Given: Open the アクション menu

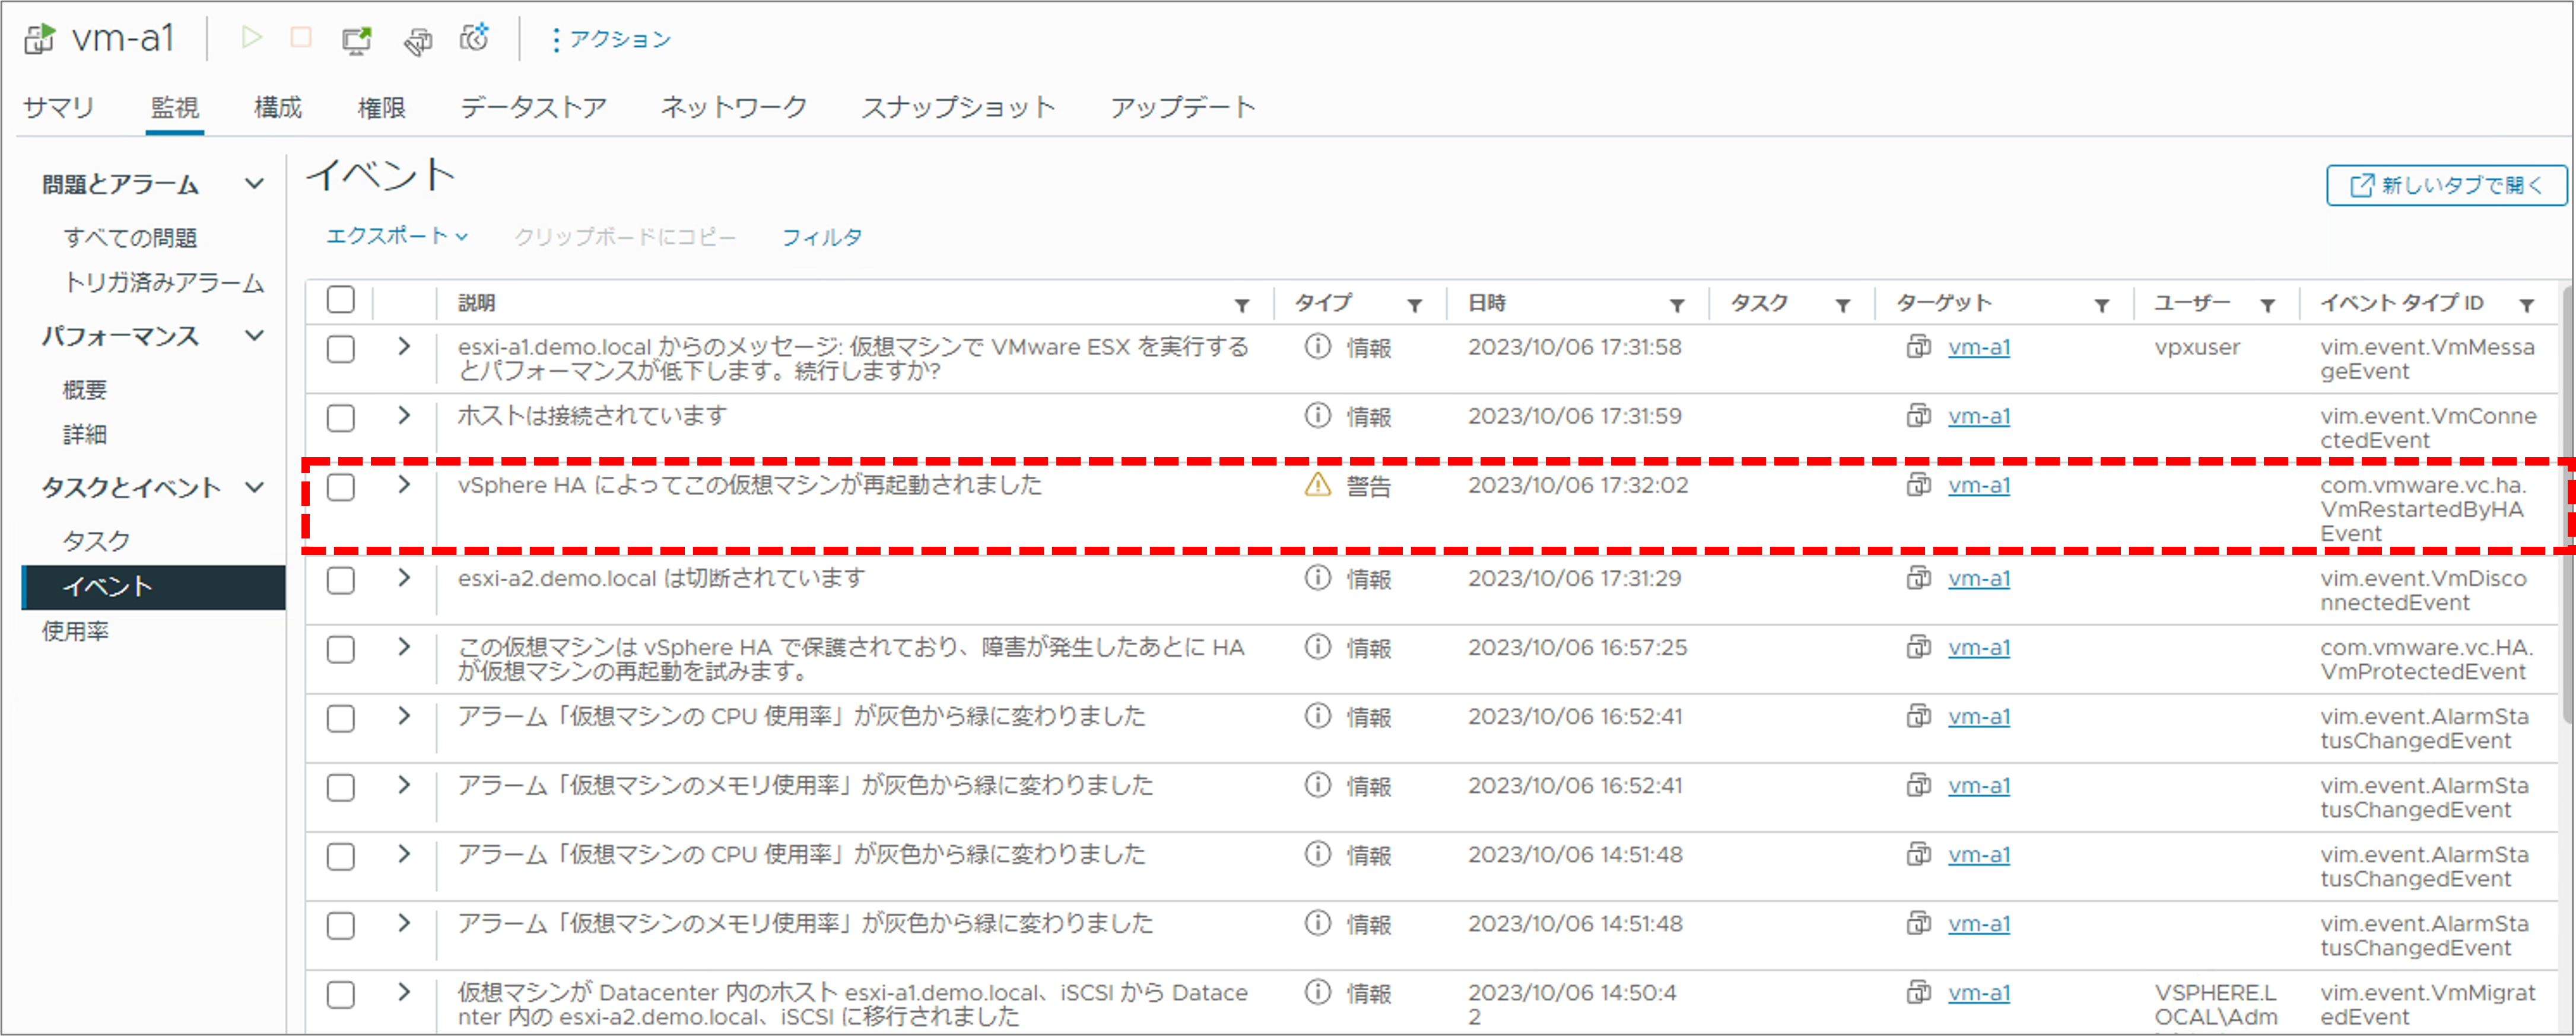Looking at the screenshot, I should pyautogui.click(x=612, y=39).
